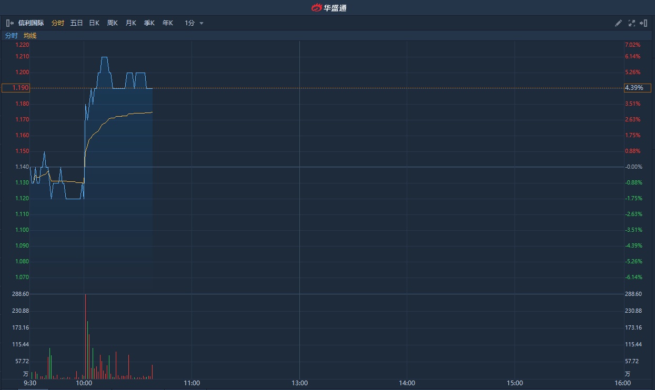Click the 华盛通 logo in title bar

click(x=328, y=7)
